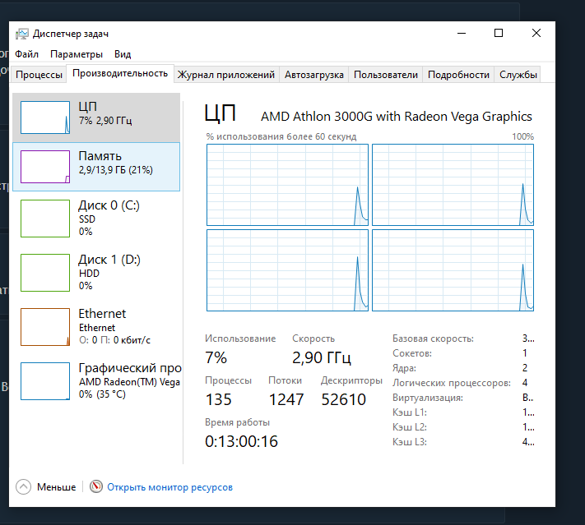This screenshot has width=585, height=525.
Task: Click the Ethernet throughput text 0 кбит/с
Action: coord(132,340)
